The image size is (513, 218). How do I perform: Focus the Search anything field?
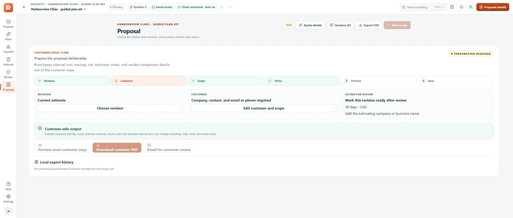click(423, 7)
